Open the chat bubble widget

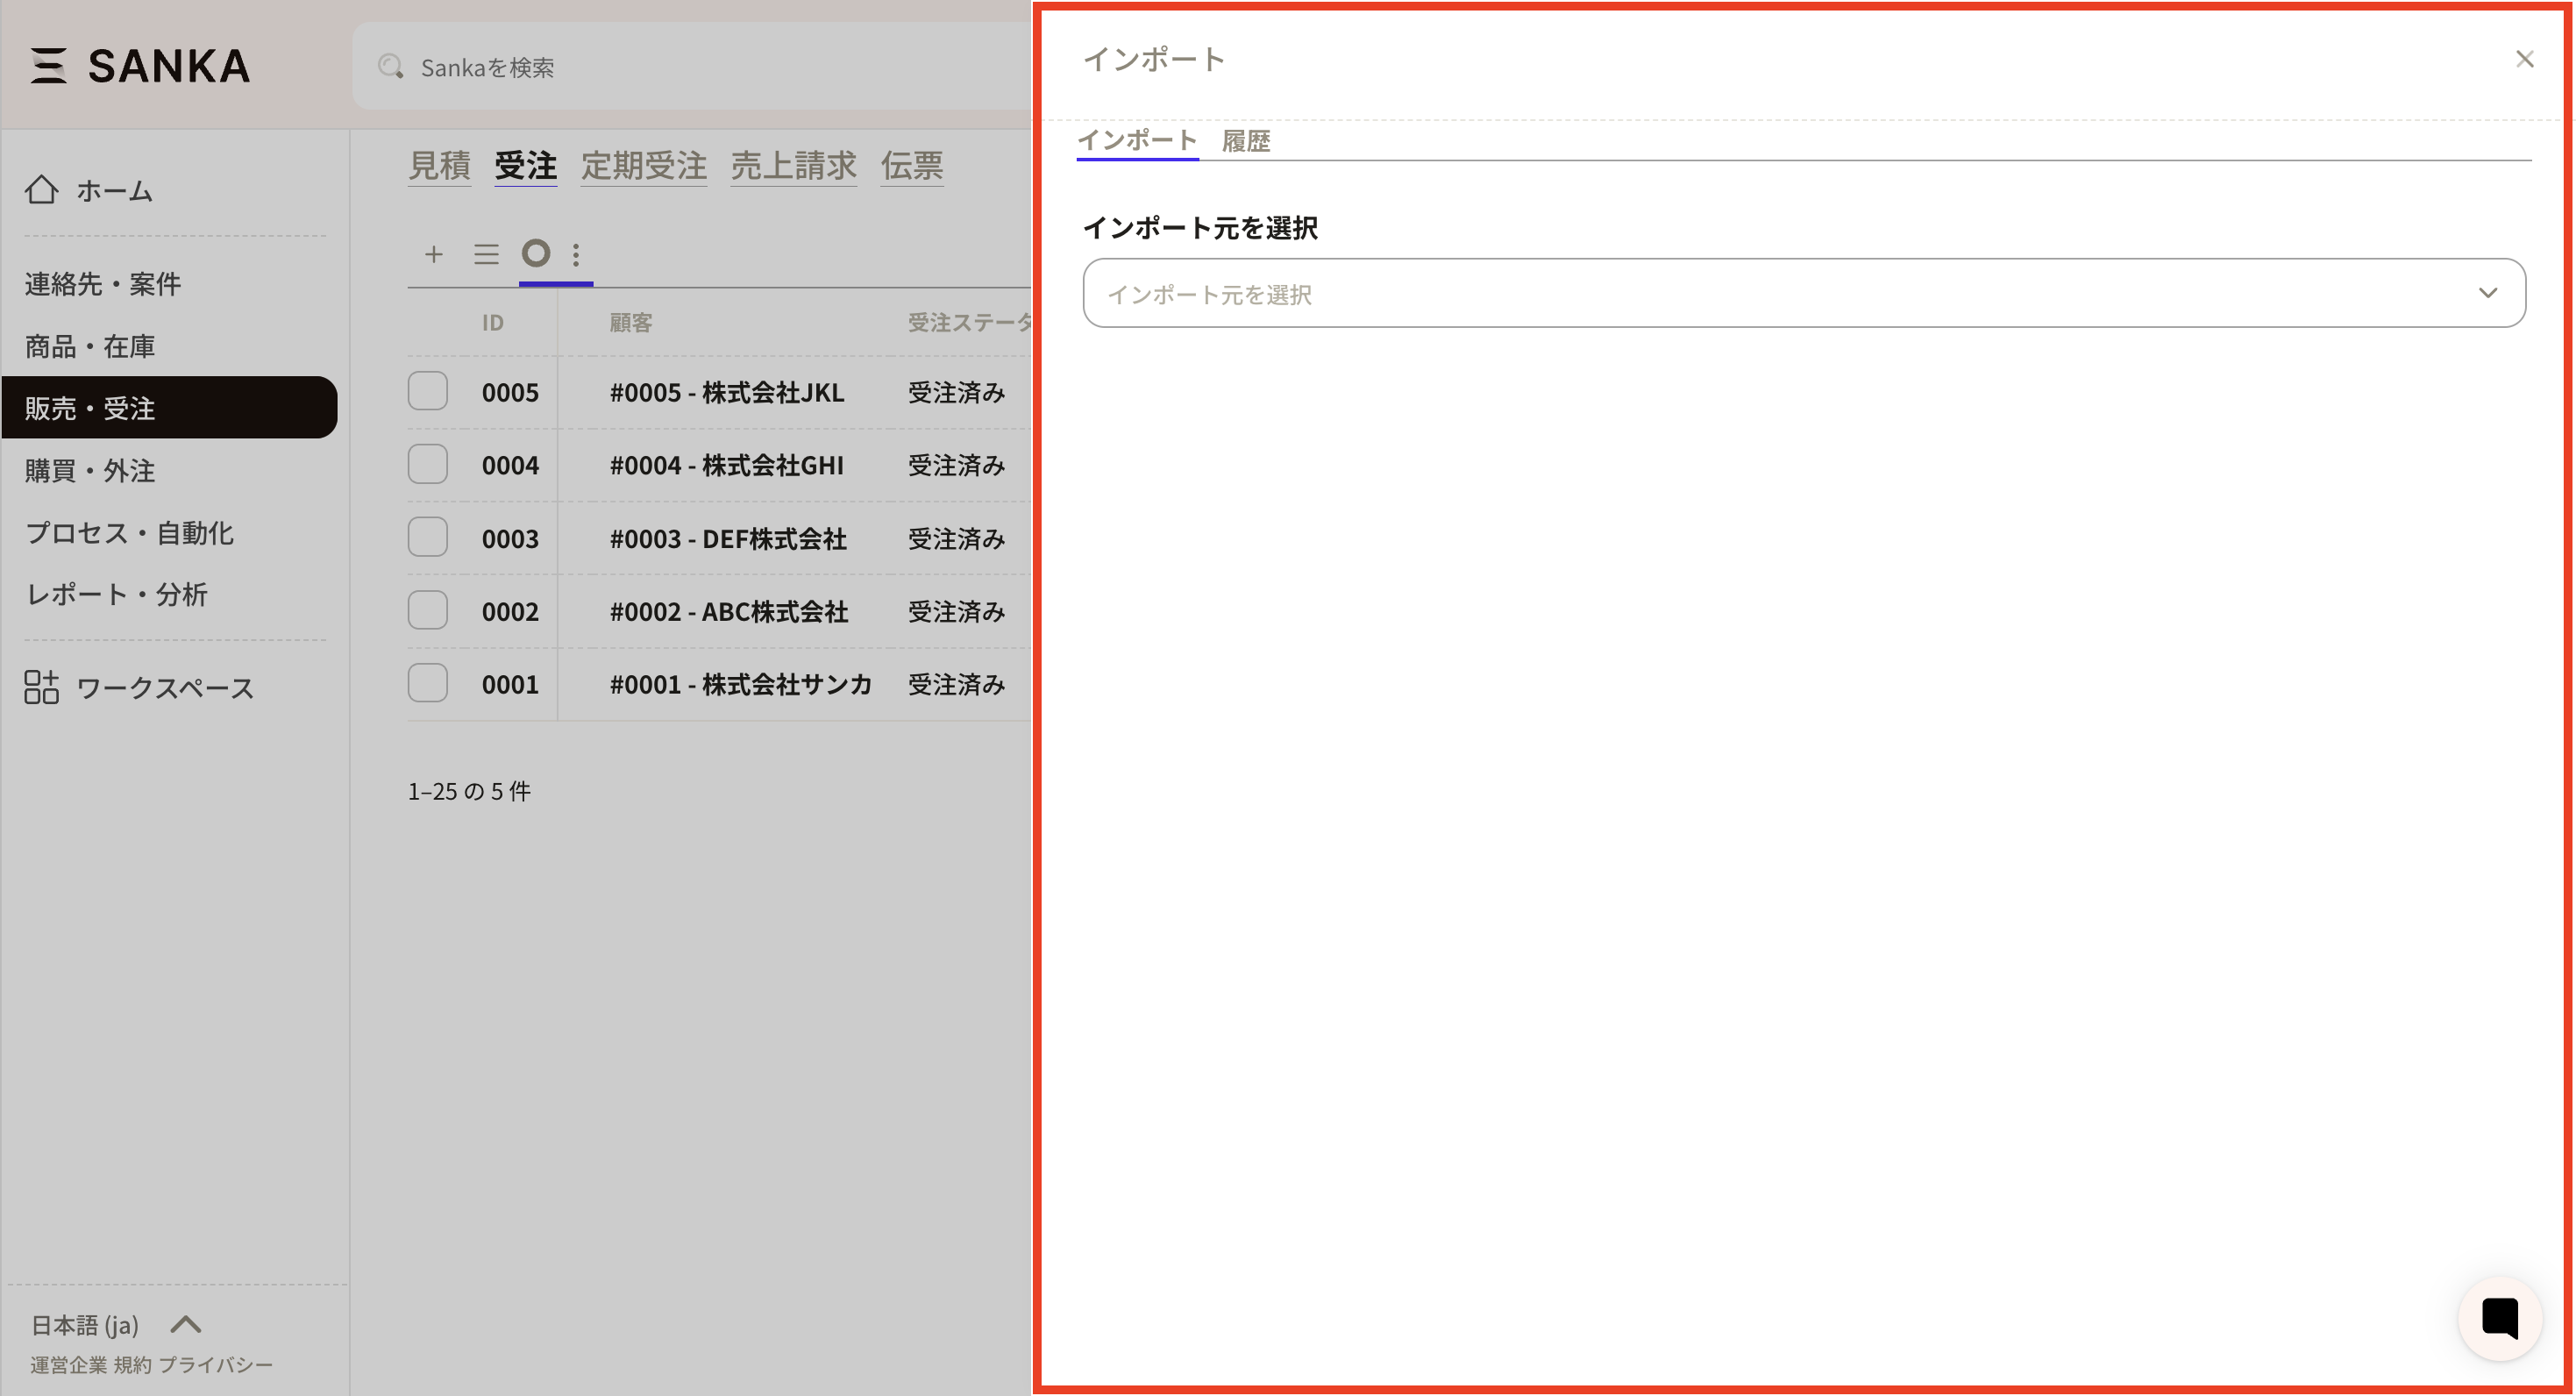[2499, 1318]
